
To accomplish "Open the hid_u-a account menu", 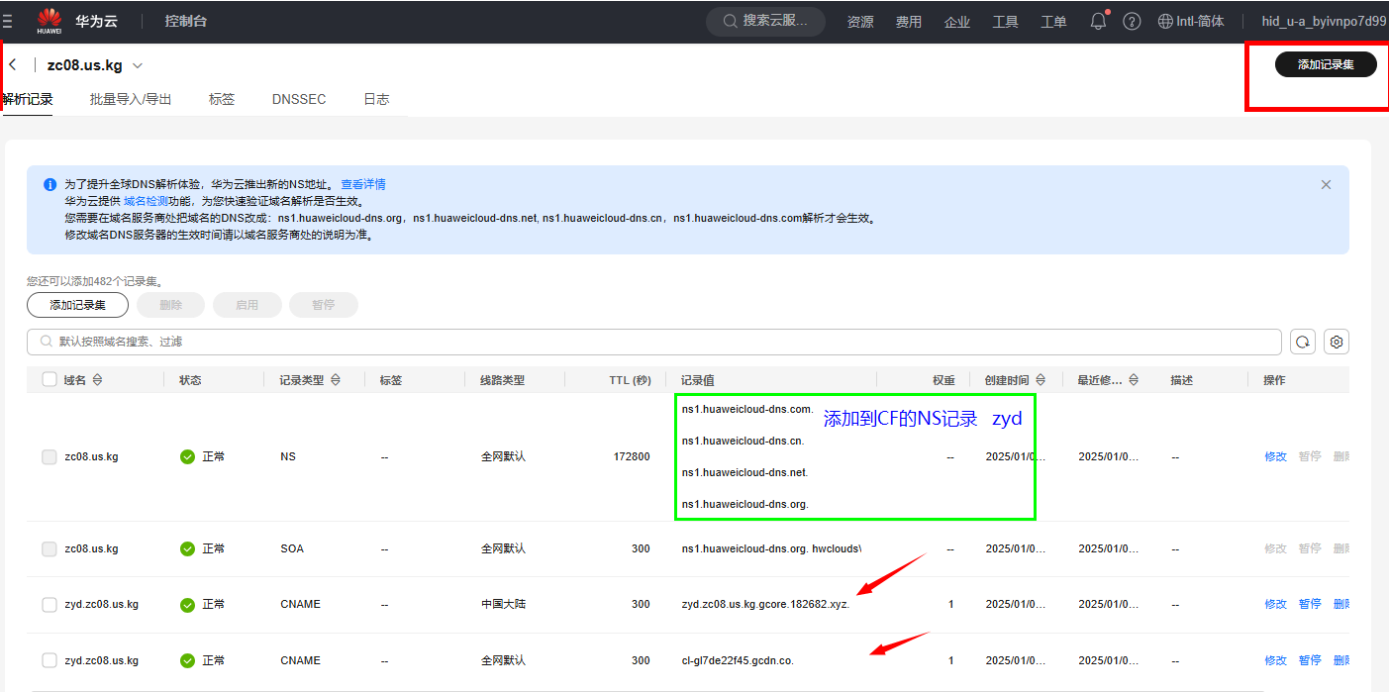I will click(1324, 21).
